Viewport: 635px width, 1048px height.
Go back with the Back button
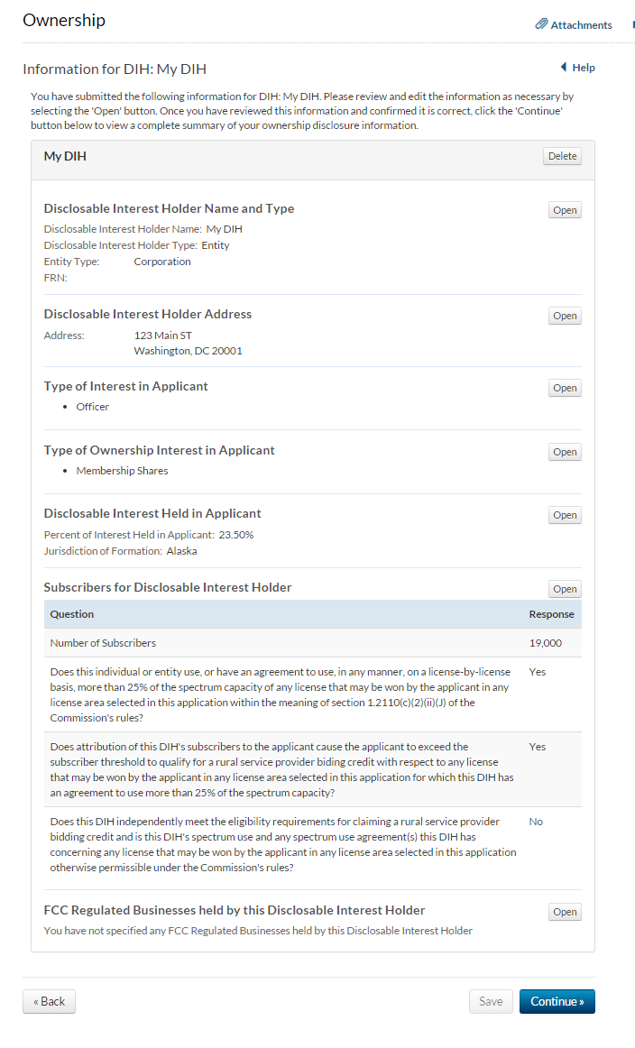tap(49, 1001)
